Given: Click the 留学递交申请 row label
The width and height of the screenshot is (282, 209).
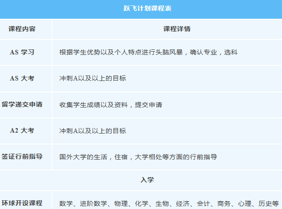Looking at the screenshot, I should (22, 104).
